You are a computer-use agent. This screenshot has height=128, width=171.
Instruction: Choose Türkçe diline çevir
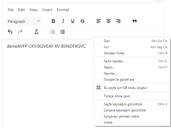[132, 96]
